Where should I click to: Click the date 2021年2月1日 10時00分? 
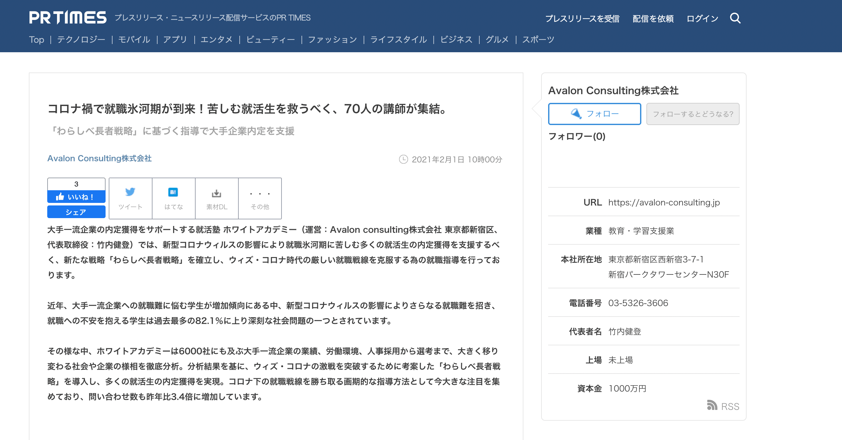pyautogui.click(x=457, y=159)
